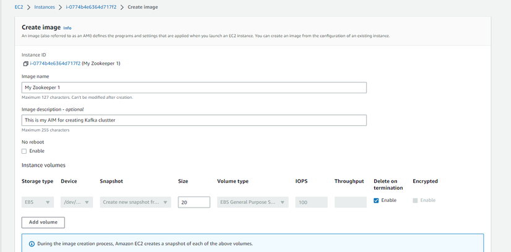Click the instance ID link under Instance ID

coord(55,64)
